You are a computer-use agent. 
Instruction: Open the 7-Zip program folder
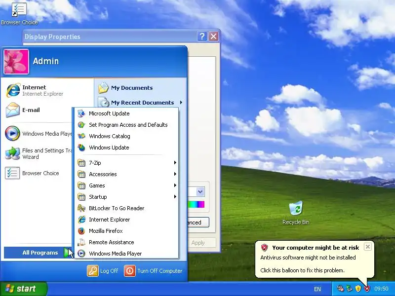[127, 163]
